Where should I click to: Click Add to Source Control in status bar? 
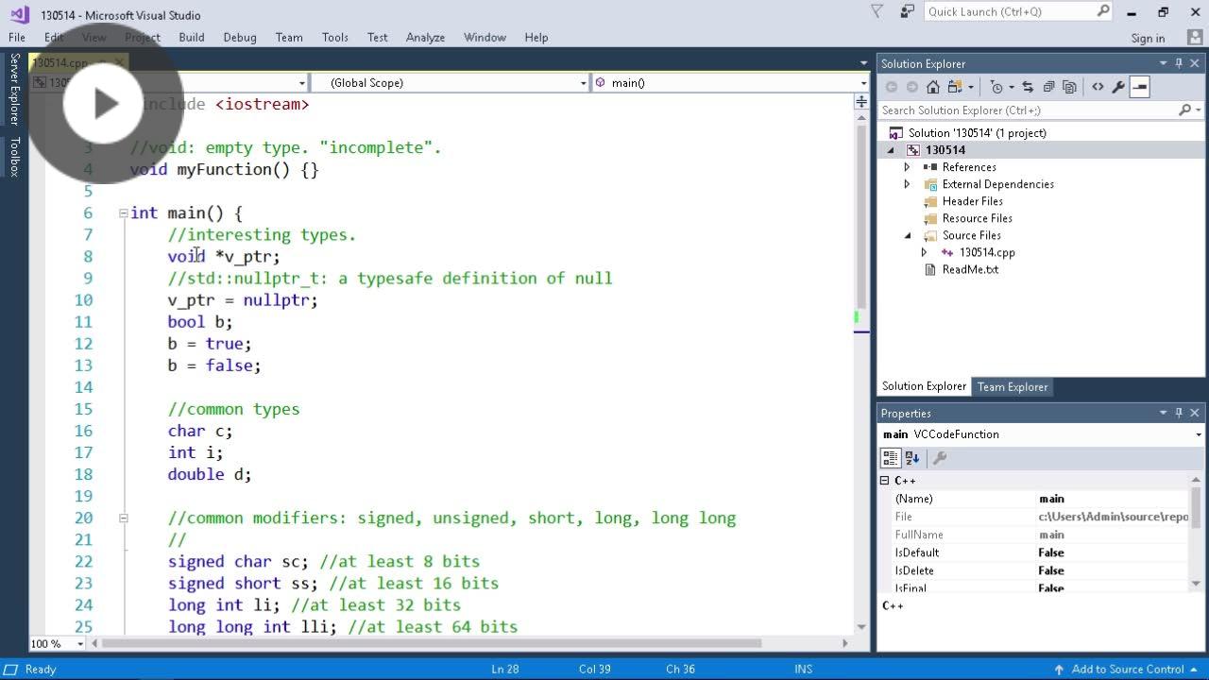click(1128, 669)
